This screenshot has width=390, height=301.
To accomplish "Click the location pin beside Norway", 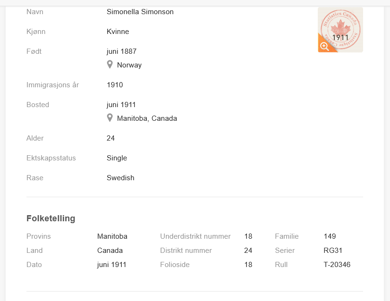I will pos(110,65).
